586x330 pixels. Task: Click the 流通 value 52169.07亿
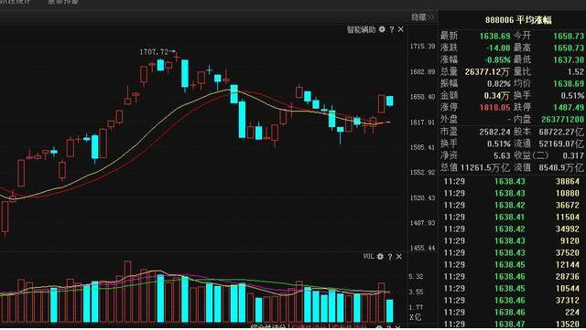coord(561,144)
